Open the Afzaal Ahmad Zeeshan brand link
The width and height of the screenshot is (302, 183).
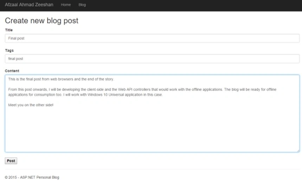tap(29, 5)
